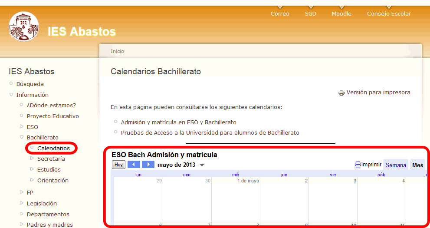Open the month picker dropdown arrow
The height and width of the screenshot is (228, 430).
coord(202,165)
